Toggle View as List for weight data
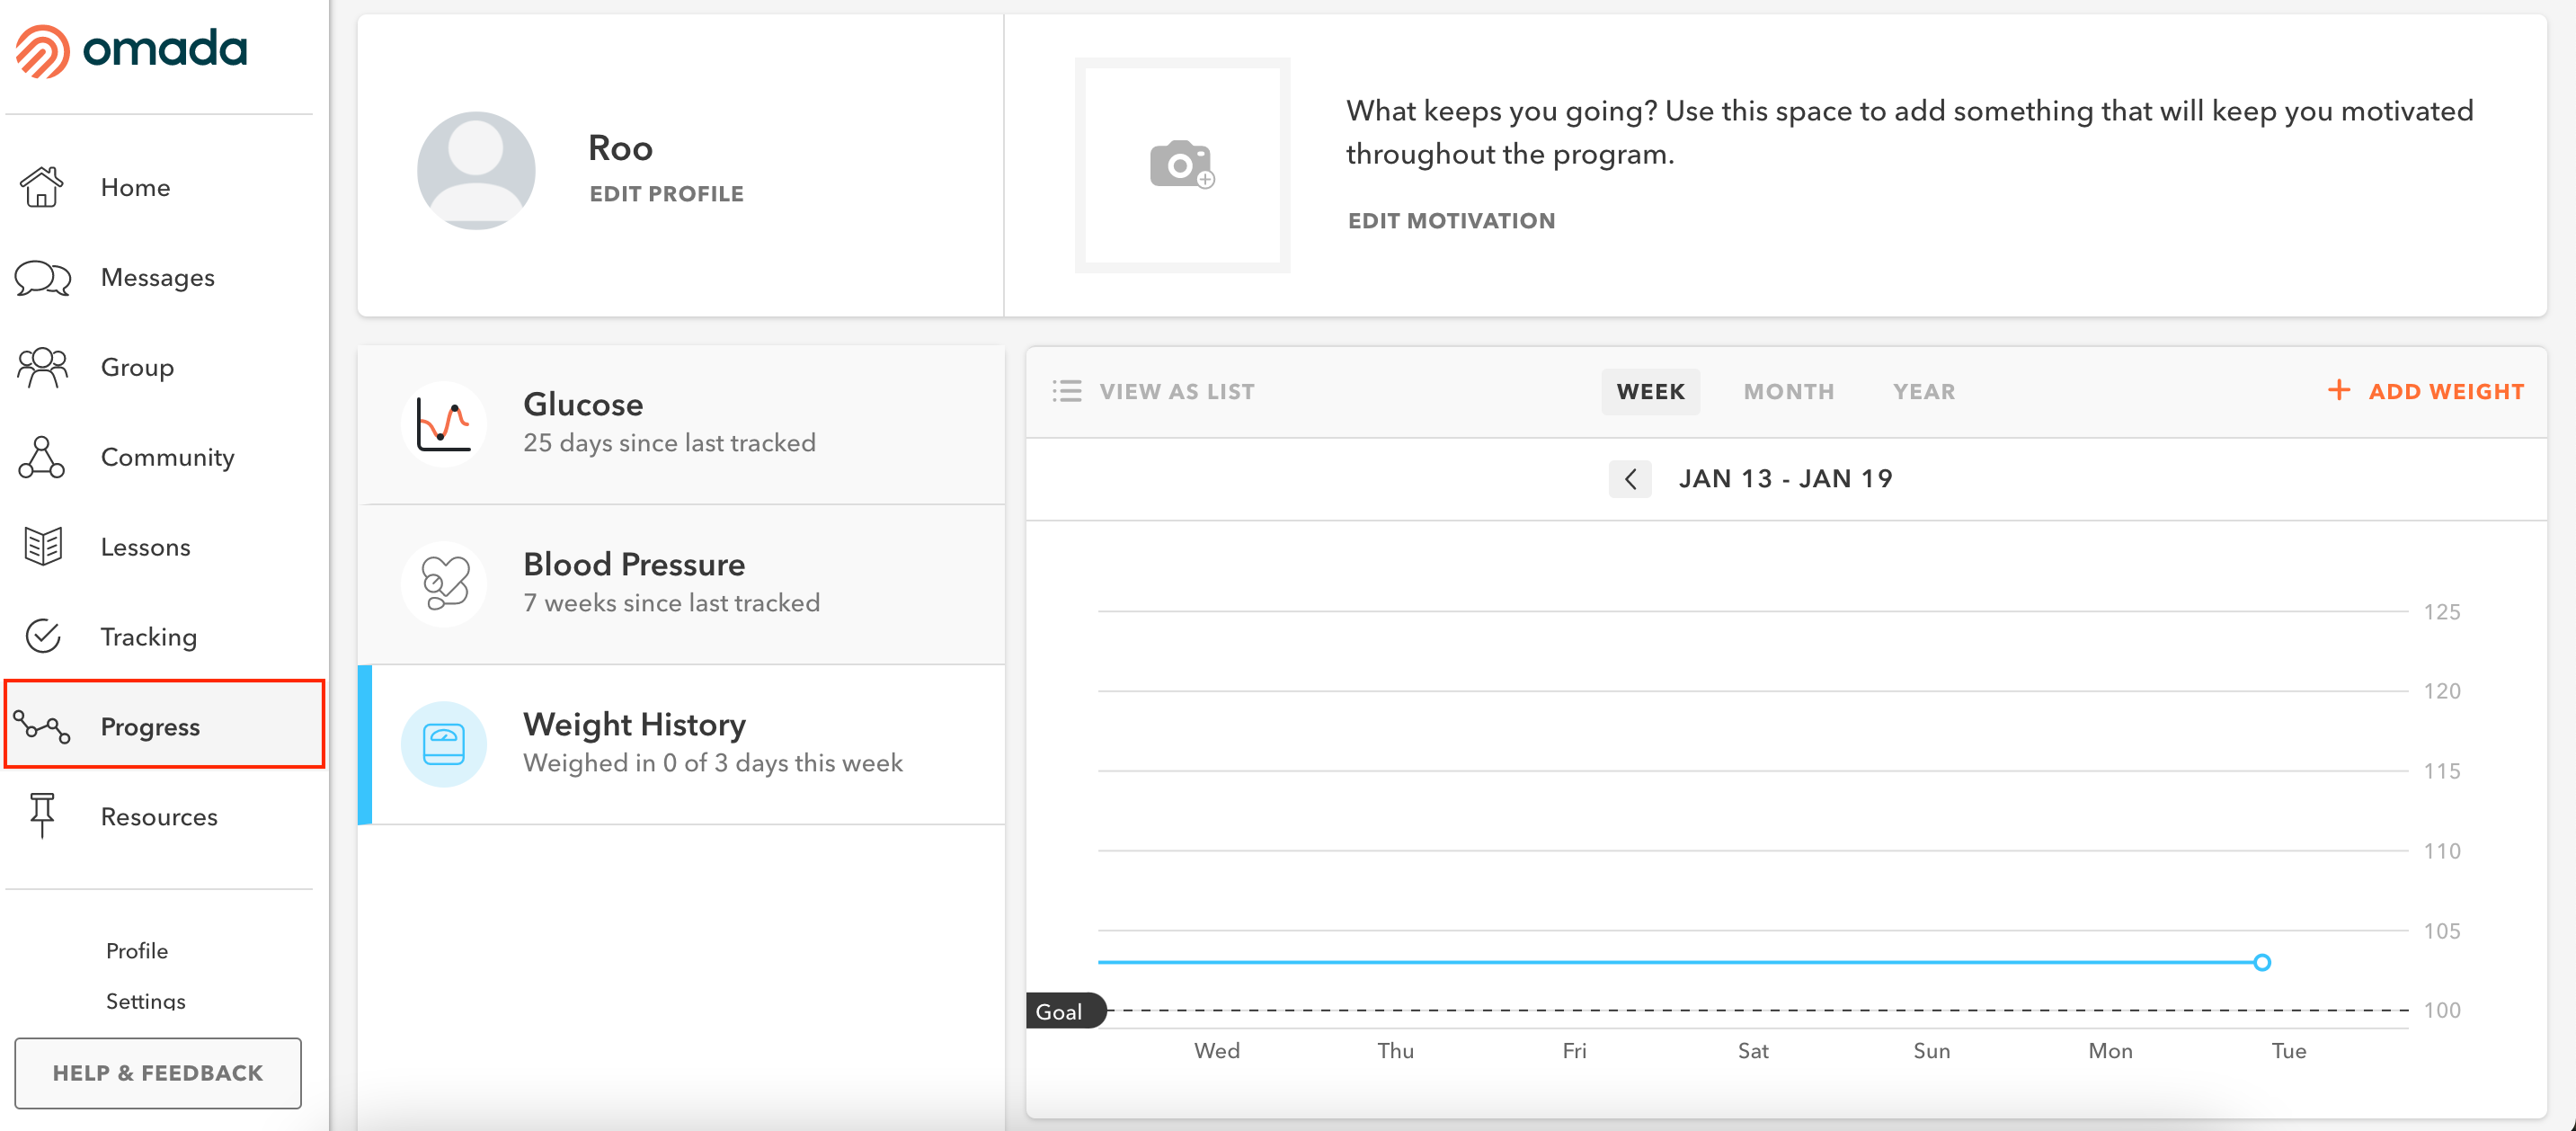 (x=1153, y=391)
